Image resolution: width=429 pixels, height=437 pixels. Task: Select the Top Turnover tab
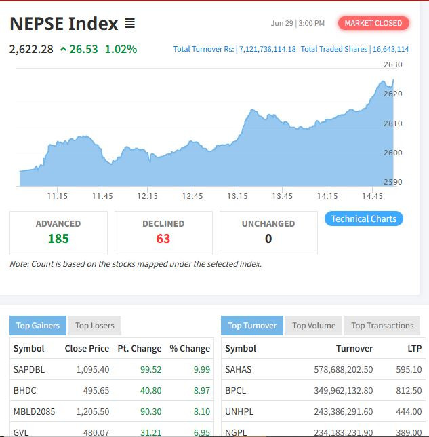[x=252, y=326]
